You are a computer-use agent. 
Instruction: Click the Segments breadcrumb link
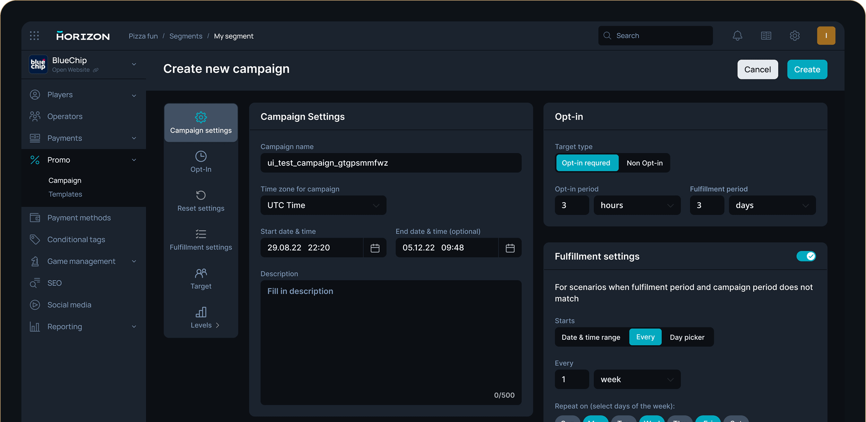(185, 36)
